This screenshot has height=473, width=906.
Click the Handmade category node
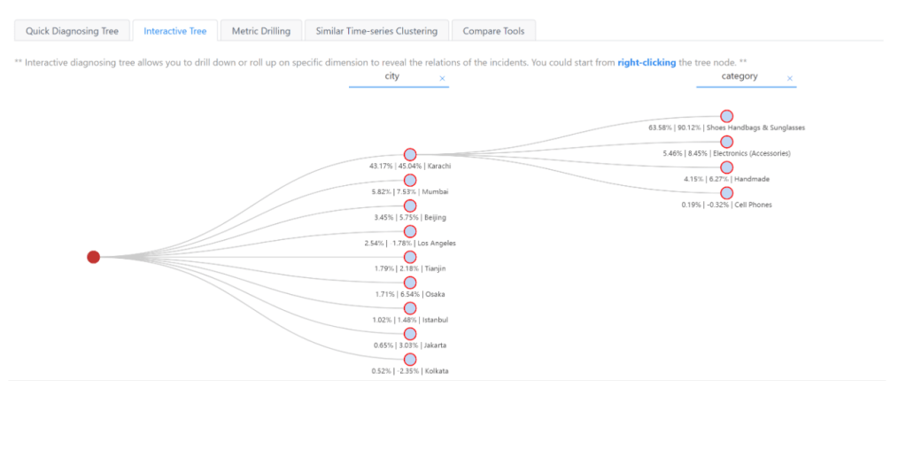pos(726,167)
